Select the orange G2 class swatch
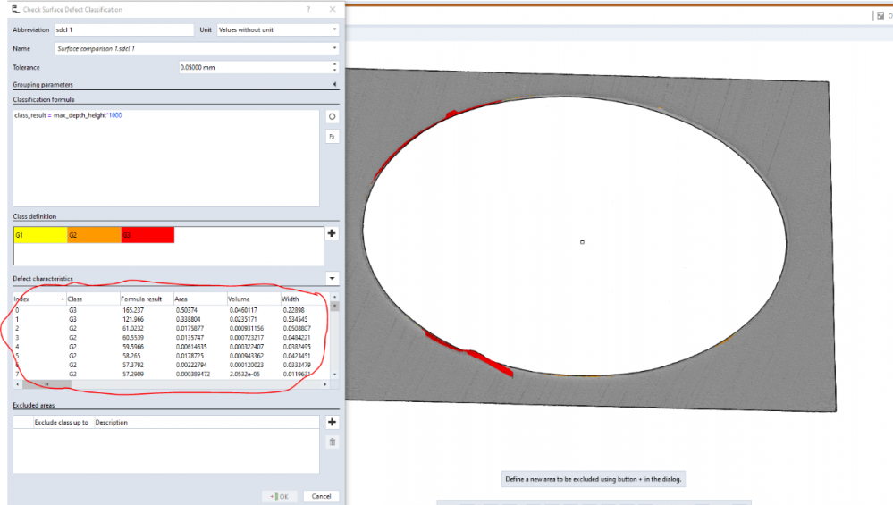 tap(94, 235)
